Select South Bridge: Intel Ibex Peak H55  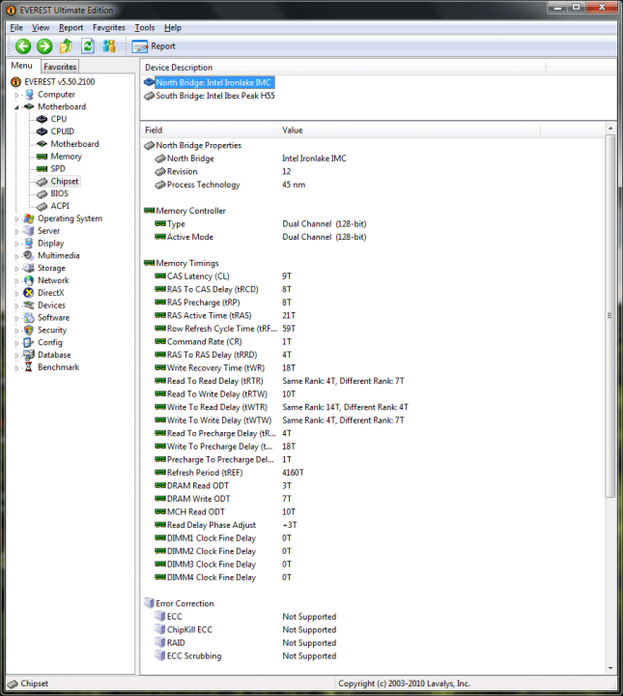(215, 96)
